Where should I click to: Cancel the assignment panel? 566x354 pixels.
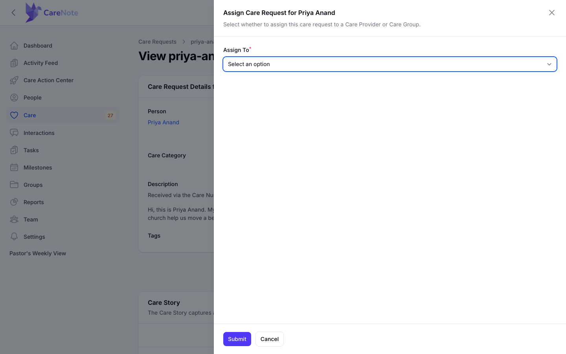click(x=270, y=339)
